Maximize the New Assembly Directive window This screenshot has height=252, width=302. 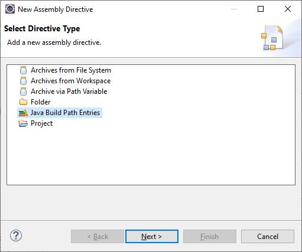(261, 9)
